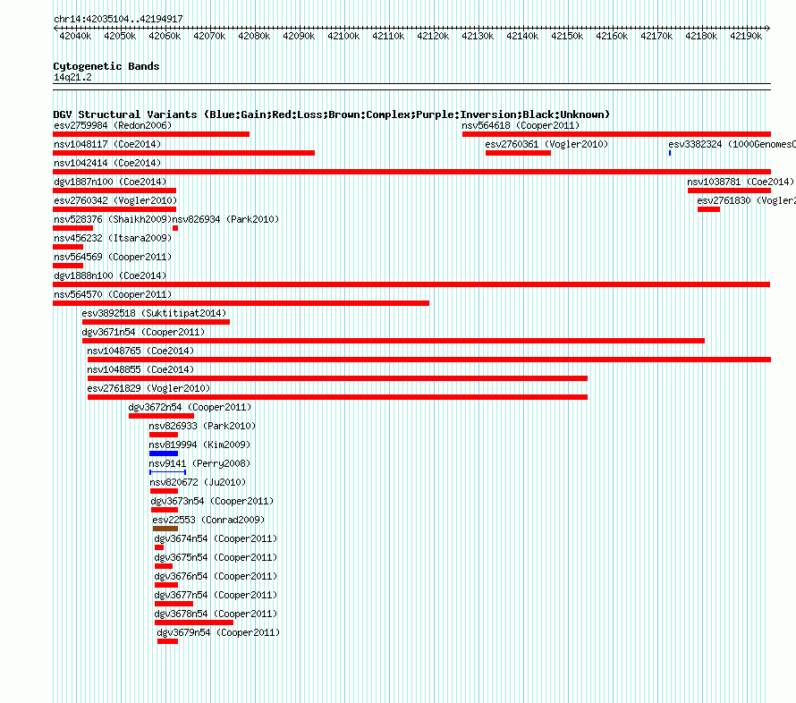
Task: Click the small red bar under nsv826934
Action: point(175,228)
